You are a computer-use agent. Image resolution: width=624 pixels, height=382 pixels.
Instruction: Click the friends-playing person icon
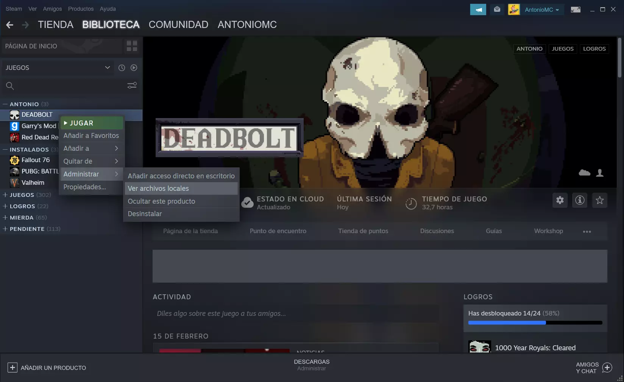pyautogui.click(x=600, y=173)
